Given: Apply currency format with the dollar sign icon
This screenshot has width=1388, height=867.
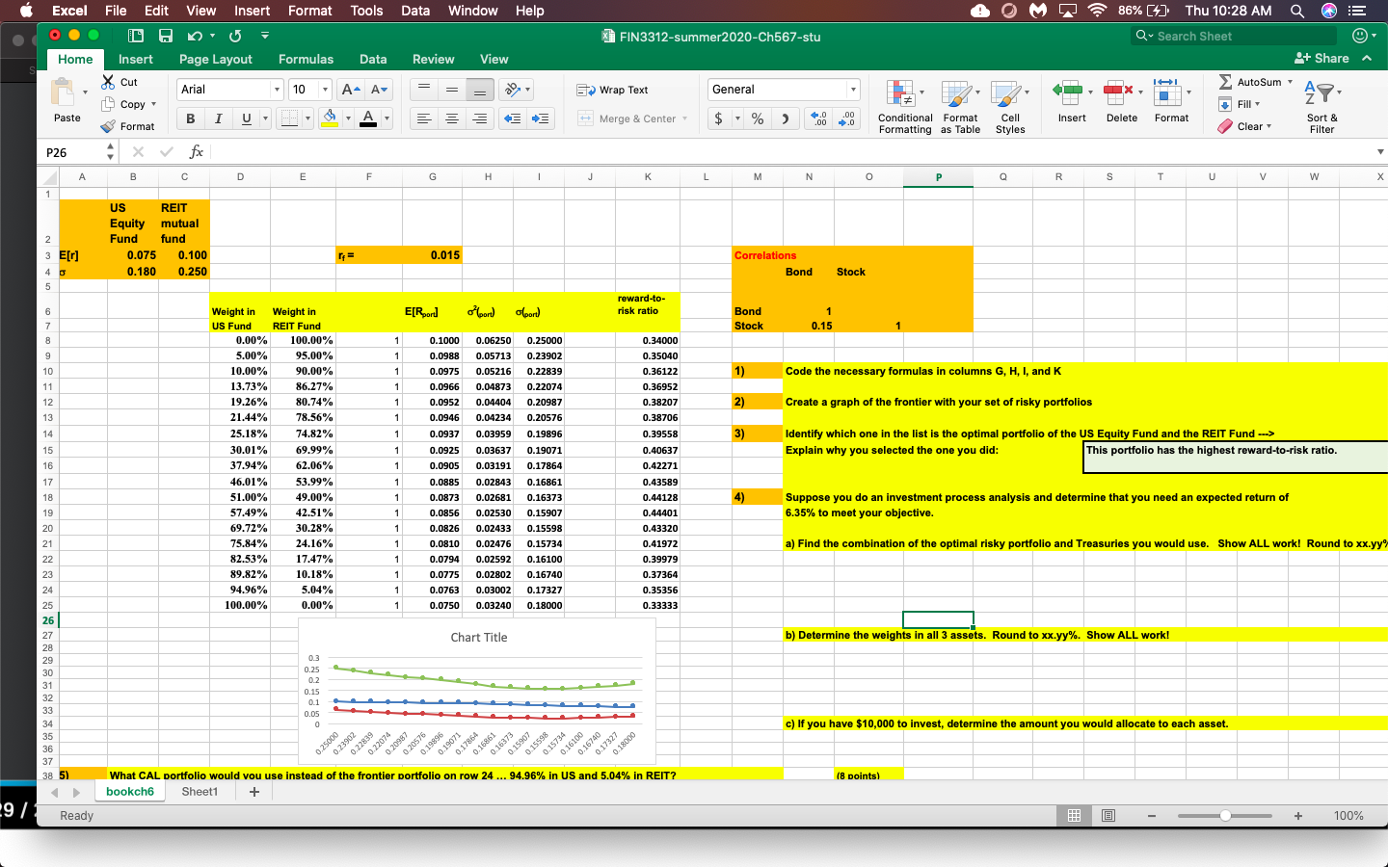Looking at the screenshot, I should click(x=719, y=118).
